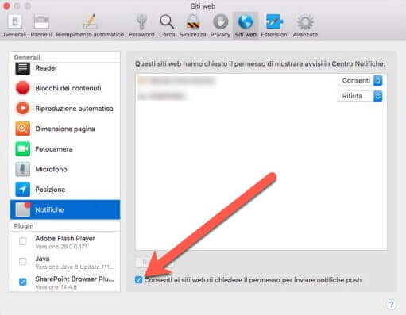Select Microfono in the sidebar
The image size is (406, 315).
pos(65,169)
